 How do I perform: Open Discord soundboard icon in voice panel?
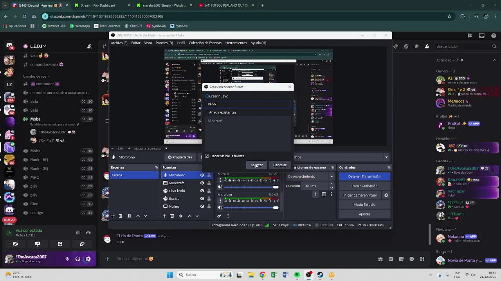coord(82,244)
